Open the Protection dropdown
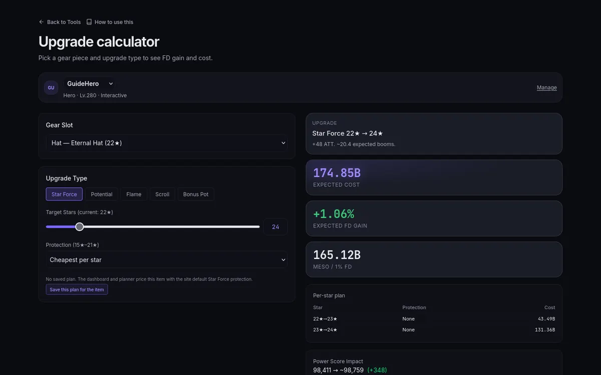 coord(167,260)
